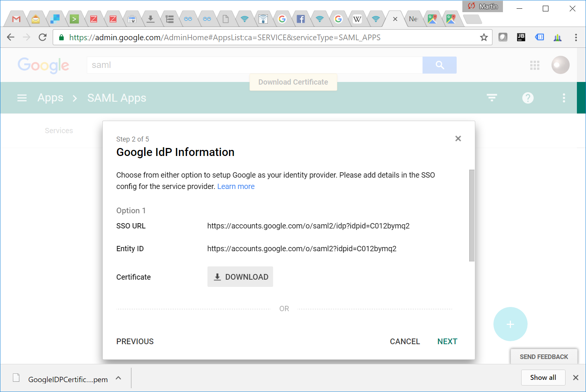This screenshot has width=586, height=392.
Task: Open Chrome's three-dot menu
Action: click(x=576, y=37)
